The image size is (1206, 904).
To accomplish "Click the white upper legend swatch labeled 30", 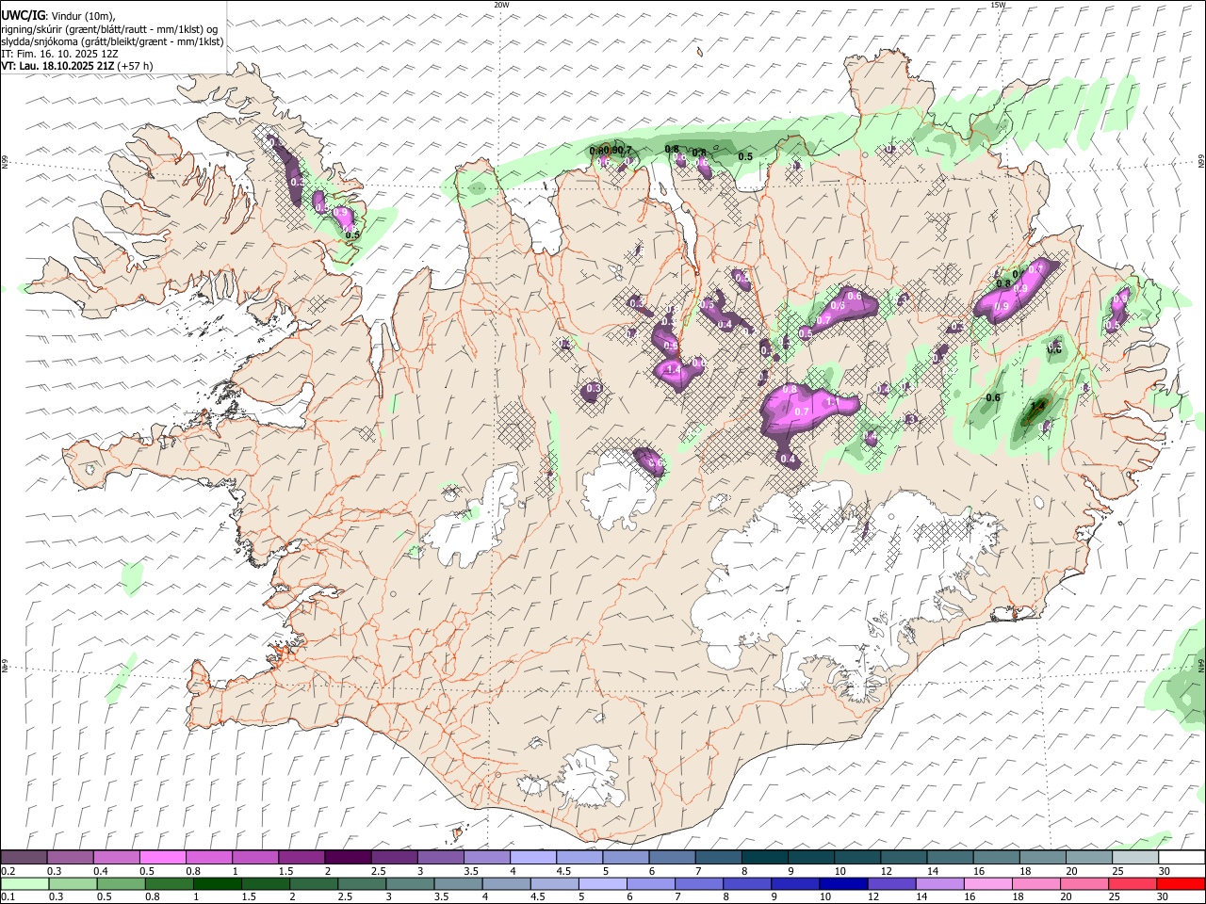I will [x=1181, y=858].
